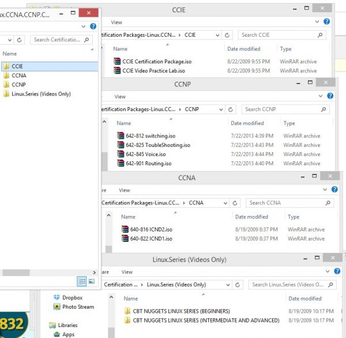The width and height of the screenshot is (346, 338).
Task: Click the Photo Stream icon in navigation pane
Action: [x=57, y=307]
